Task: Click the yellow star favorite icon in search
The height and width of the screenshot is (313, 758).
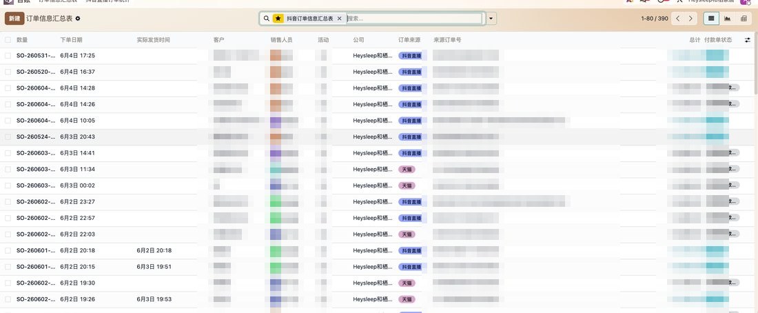Action: (x=278, y=19)
